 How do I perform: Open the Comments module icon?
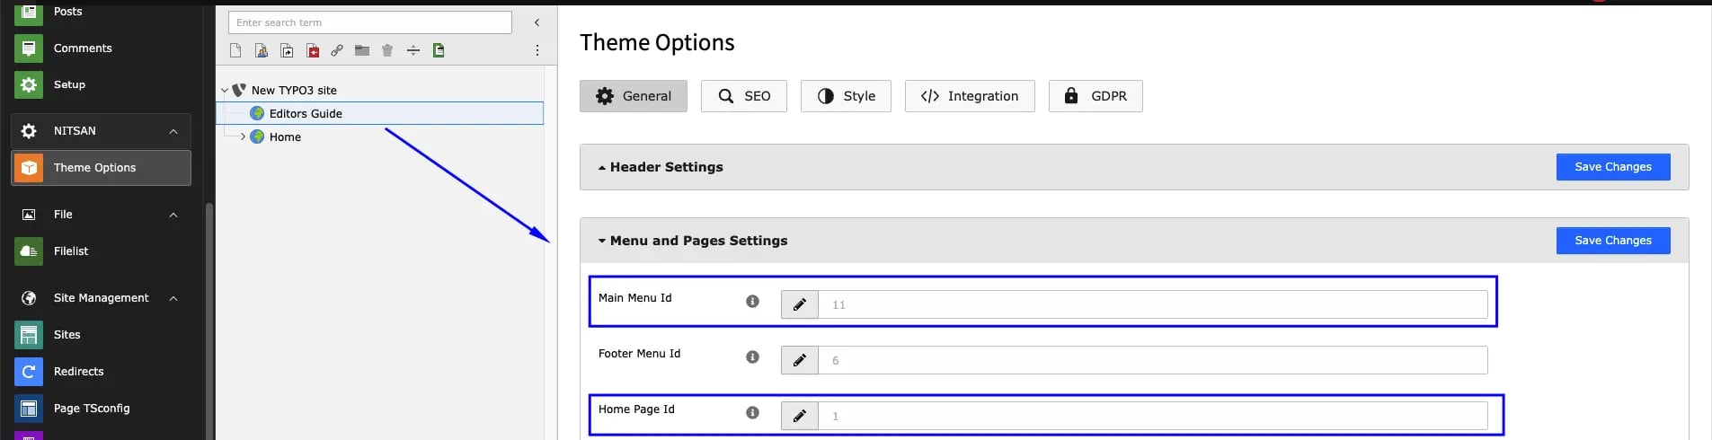29,48
